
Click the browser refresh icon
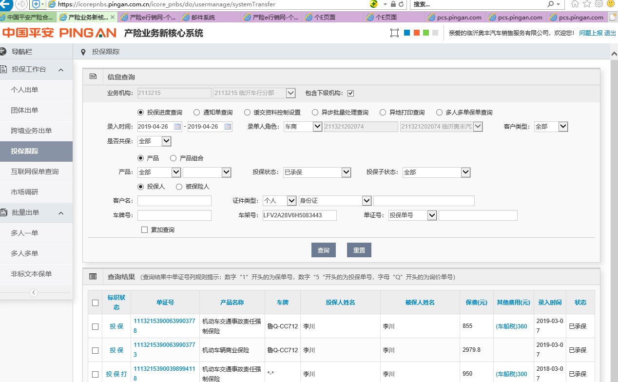(x=401, y=4)
